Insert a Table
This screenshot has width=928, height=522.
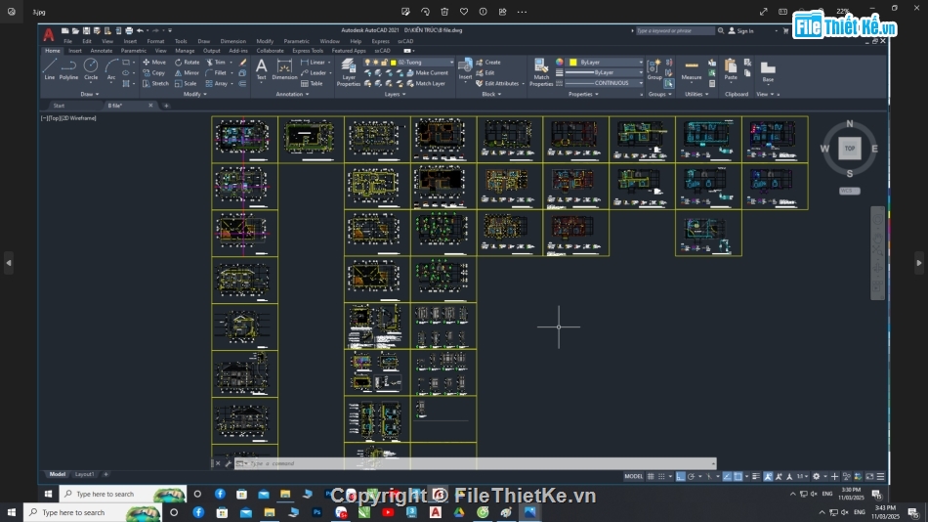(312, 83)
